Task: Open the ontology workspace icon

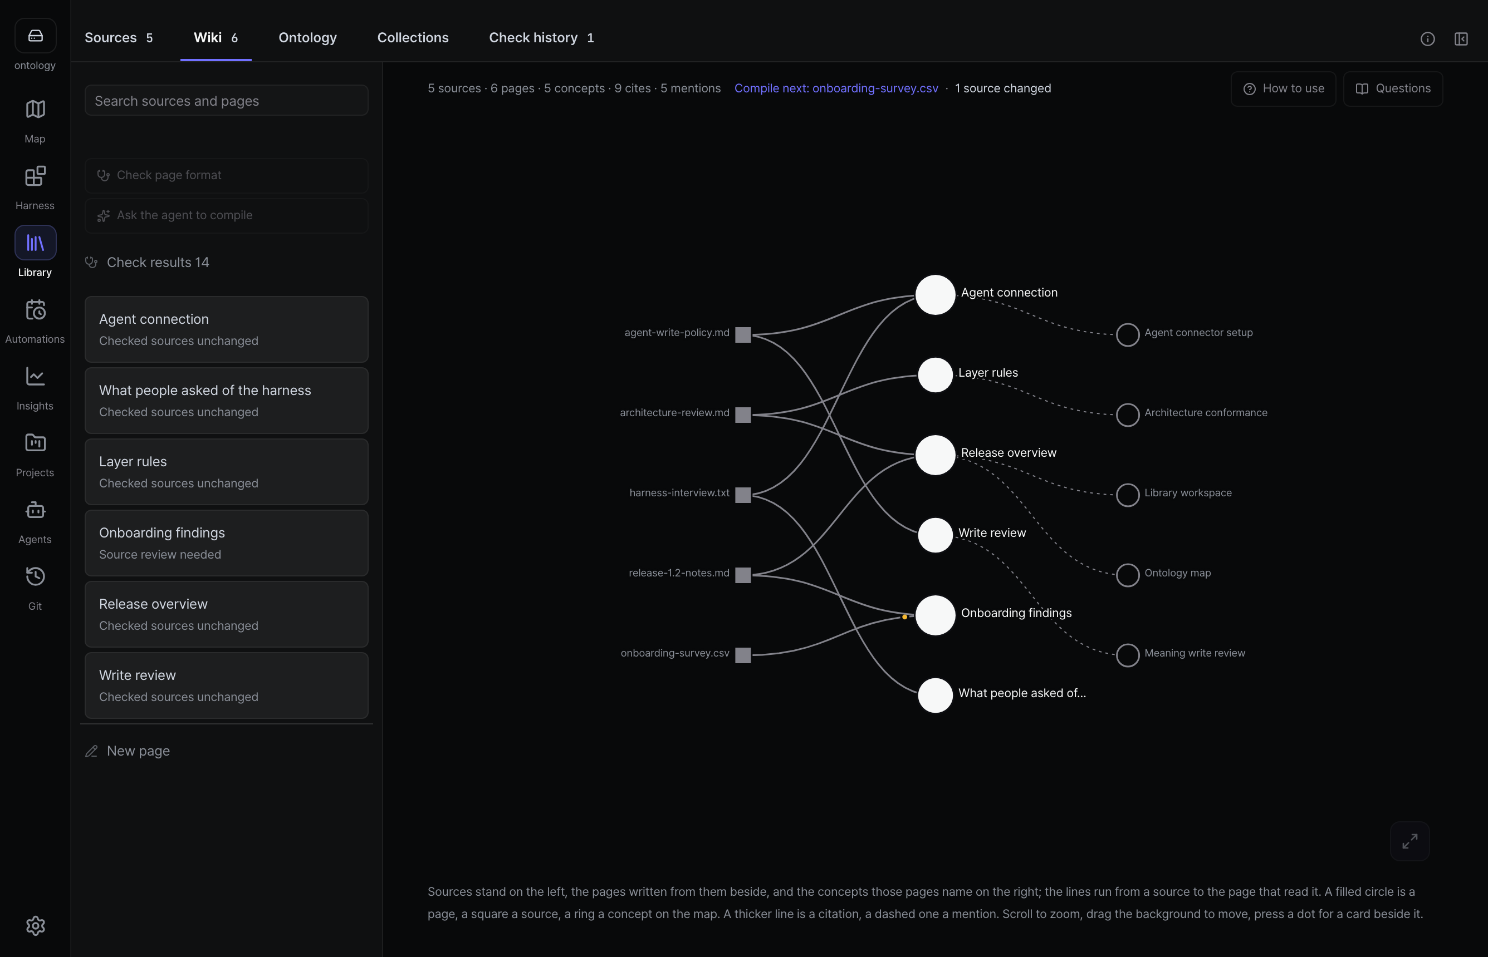Action: tap(36, 36)
